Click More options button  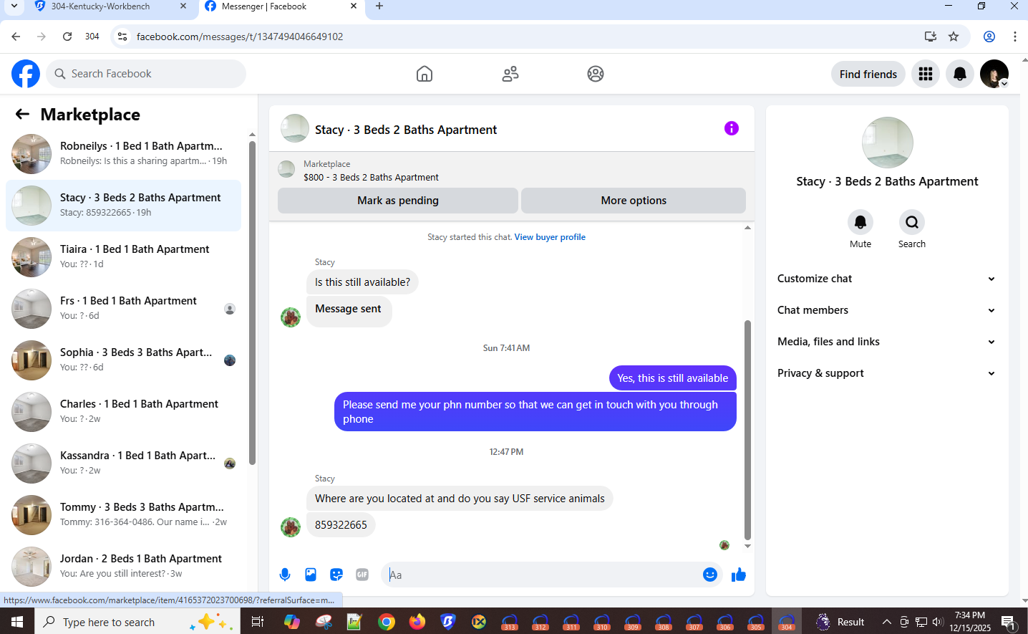click(634, 201)
